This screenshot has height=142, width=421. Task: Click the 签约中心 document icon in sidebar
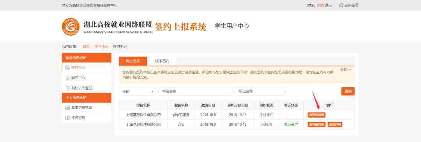coord(68,68)
